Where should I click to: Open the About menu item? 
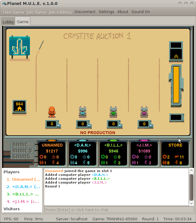coord(123,12)
